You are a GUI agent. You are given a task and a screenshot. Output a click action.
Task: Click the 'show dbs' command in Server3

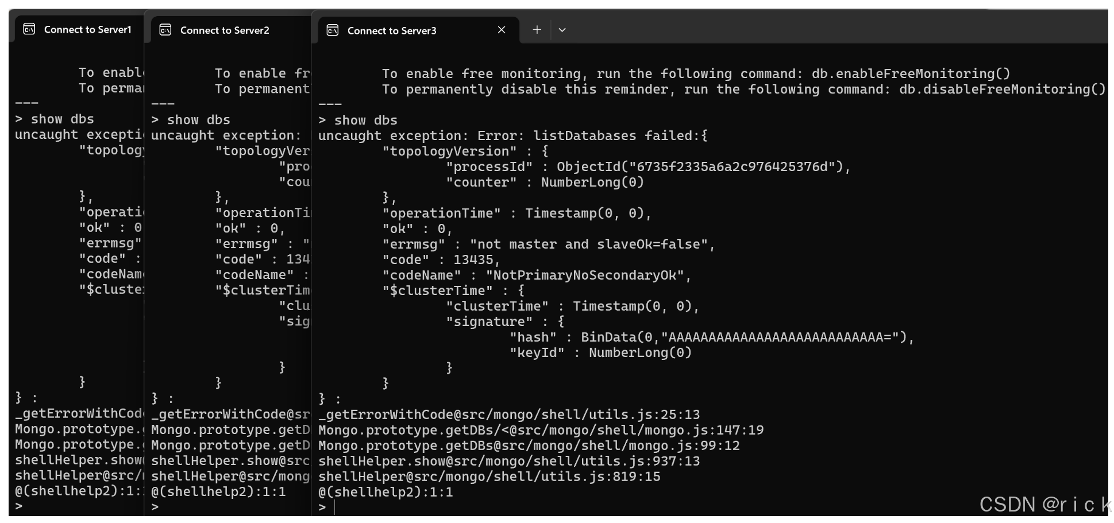click(x=365, y=121)
